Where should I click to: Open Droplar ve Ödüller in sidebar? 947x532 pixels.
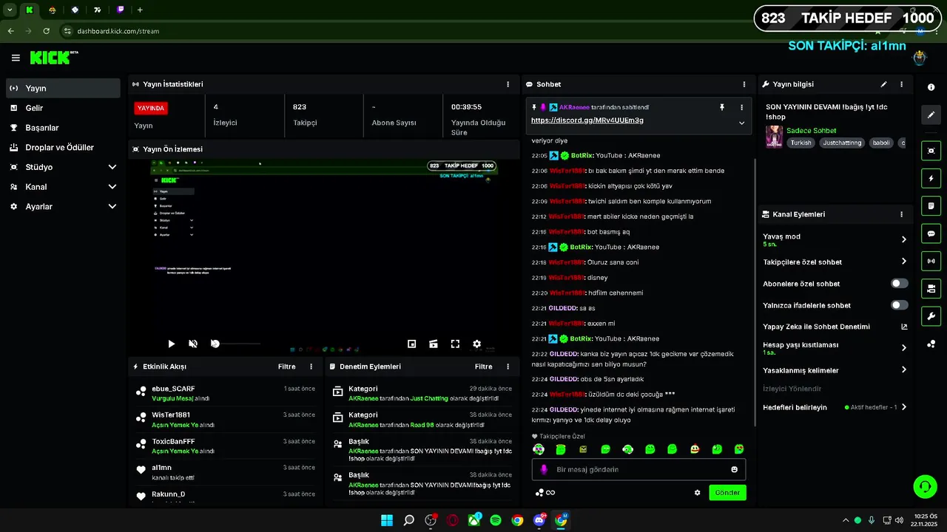point(63,147)
